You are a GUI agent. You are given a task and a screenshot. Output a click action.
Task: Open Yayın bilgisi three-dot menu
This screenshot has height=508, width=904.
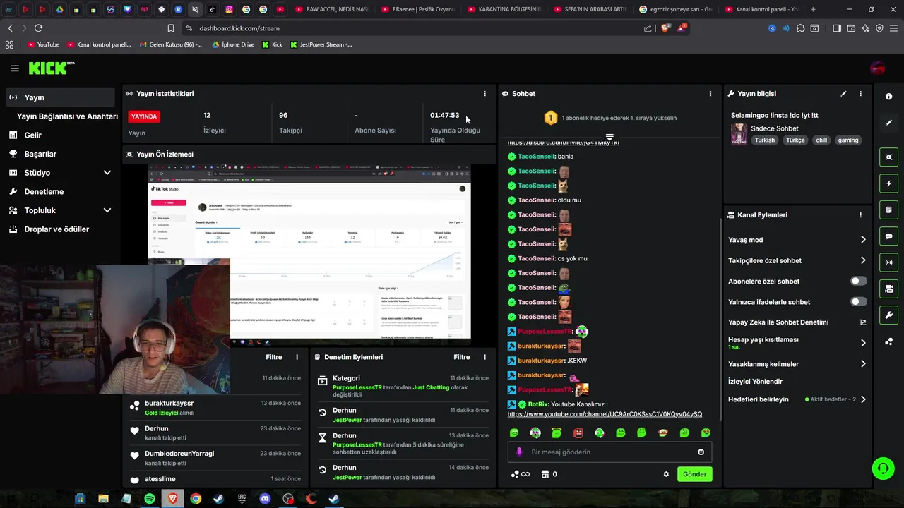point(860,93)
